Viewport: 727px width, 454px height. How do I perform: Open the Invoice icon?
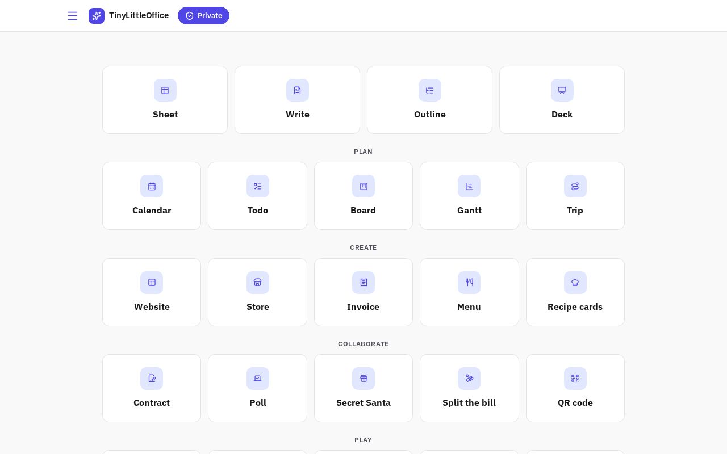click(x=363, y=283)
